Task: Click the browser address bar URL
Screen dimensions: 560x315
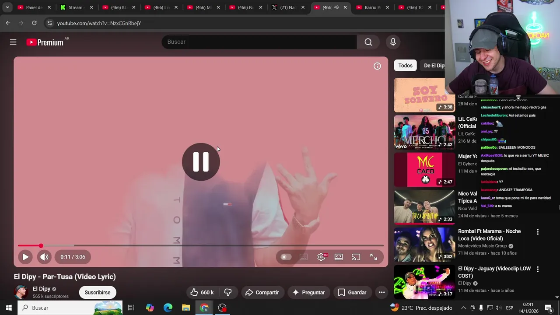Action: [x=99, y=23]
